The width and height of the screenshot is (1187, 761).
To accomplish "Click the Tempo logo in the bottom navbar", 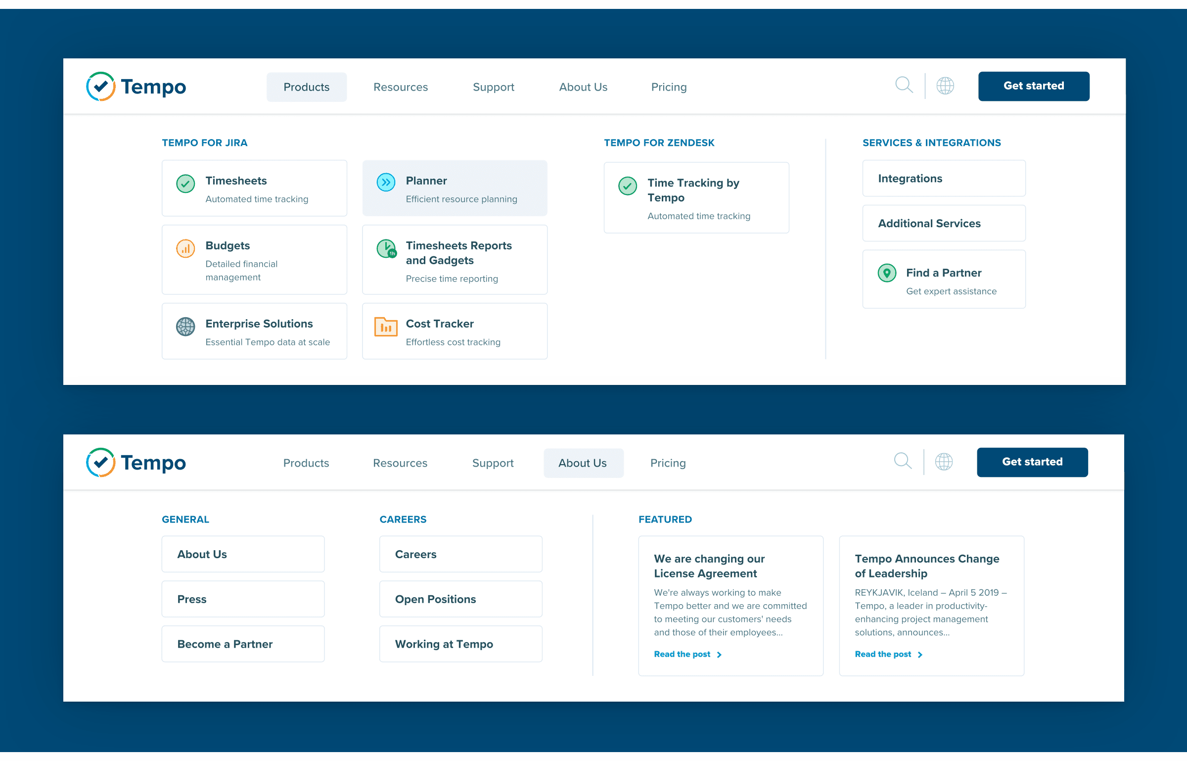I will pos(136,463).
